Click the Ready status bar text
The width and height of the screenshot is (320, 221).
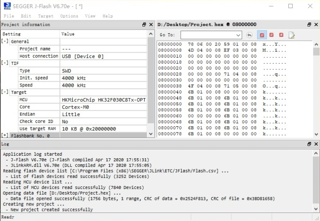[x=8, y=217]
